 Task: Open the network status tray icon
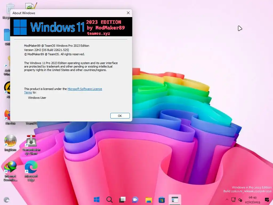point(233,200)
